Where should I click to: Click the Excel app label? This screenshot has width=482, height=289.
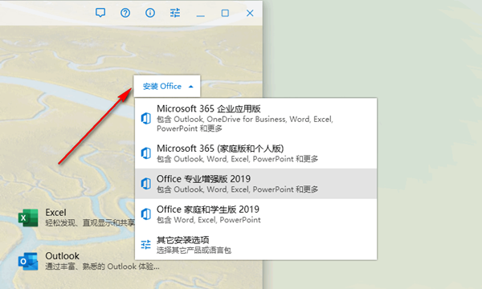pyautogui.click(x=55, y=213)
